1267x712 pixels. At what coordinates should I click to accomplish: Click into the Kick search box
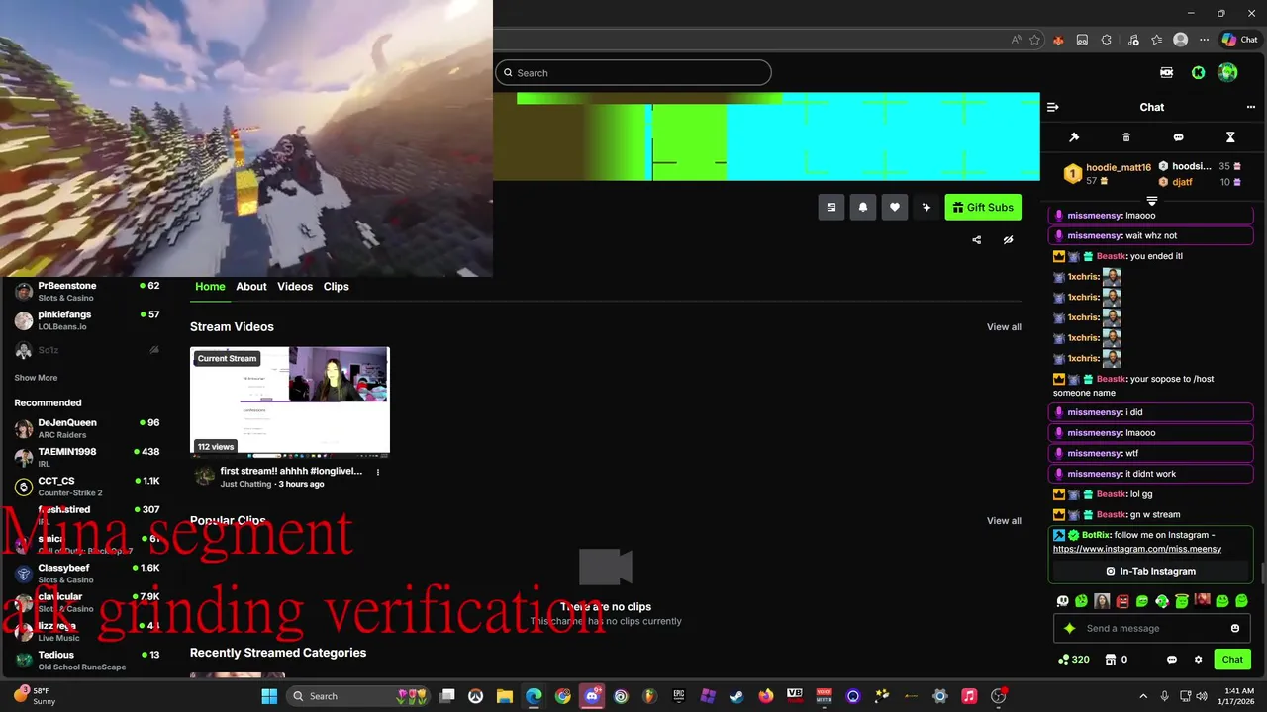[x=633, y=72]
